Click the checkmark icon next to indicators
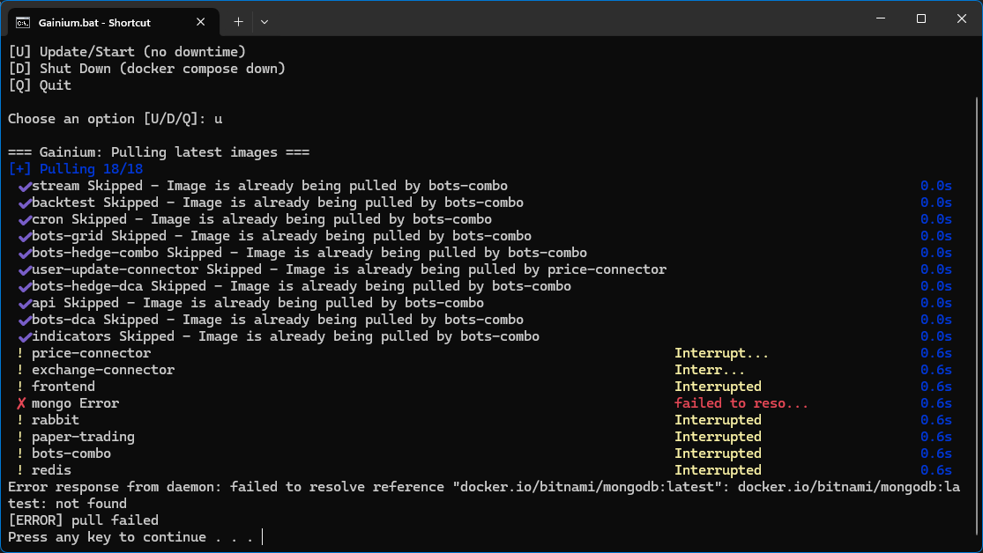The height and width of the screenshot is (553, 983). point(24,336)
